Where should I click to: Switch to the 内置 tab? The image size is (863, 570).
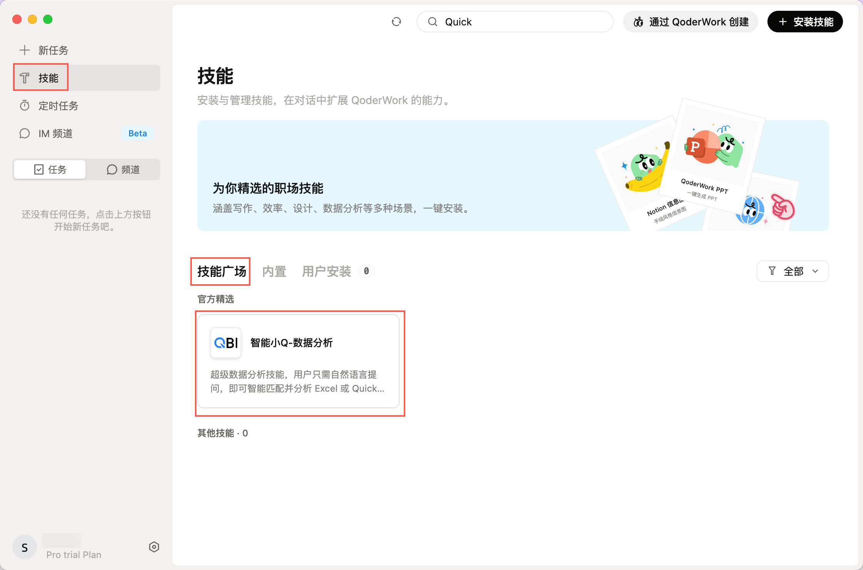pos(274,272)
